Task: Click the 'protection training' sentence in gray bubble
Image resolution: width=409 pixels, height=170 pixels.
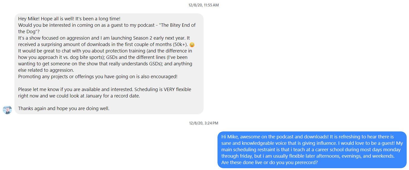Action: (x=105, y=51)
